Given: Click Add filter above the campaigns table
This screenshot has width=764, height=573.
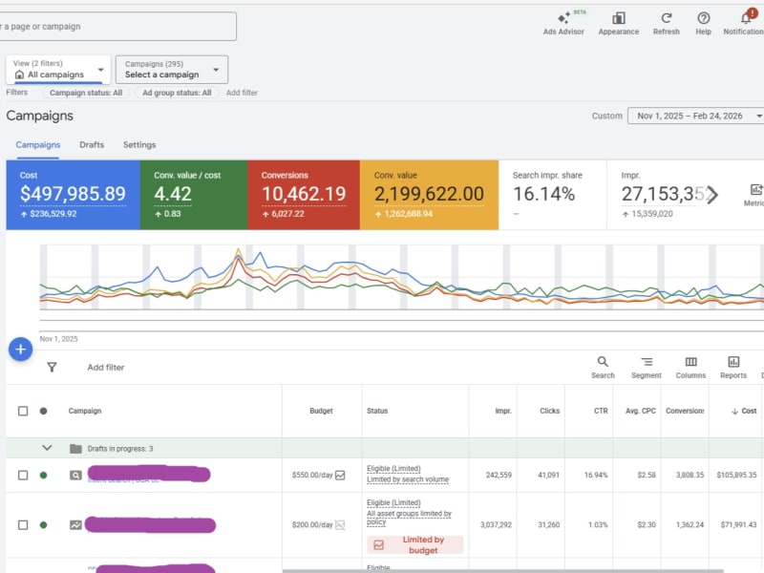Looking at the screenshot, I should (106, 368).
